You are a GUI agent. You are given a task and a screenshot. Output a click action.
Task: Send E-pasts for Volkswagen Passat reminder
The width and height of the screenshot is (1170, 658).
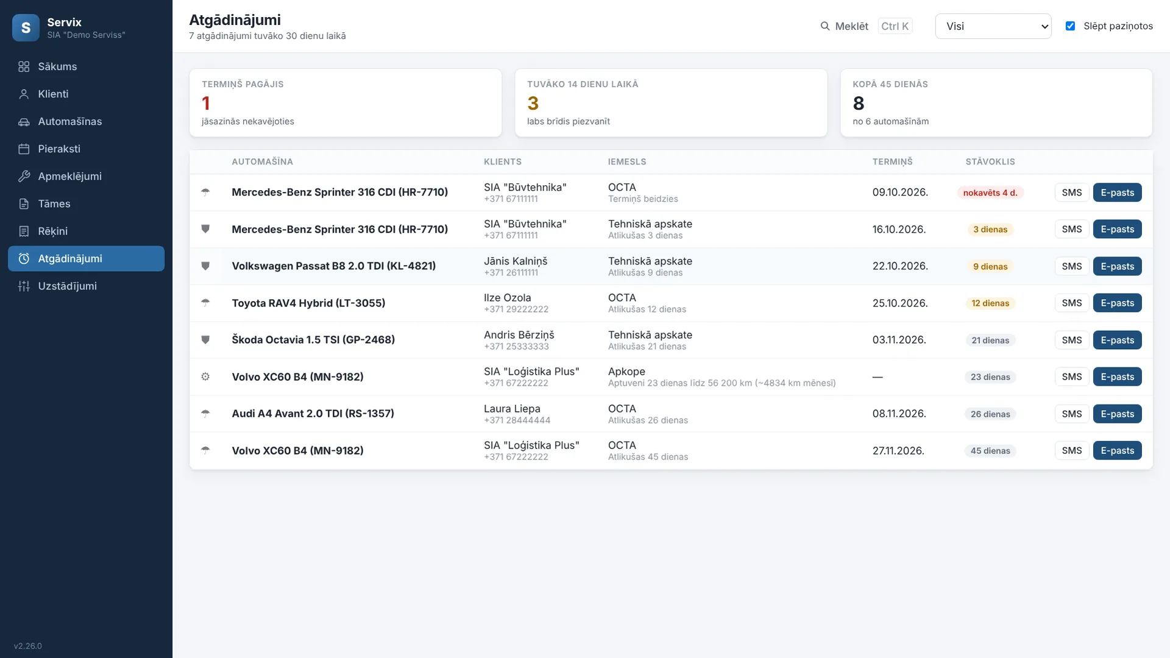pos(1117,266)
